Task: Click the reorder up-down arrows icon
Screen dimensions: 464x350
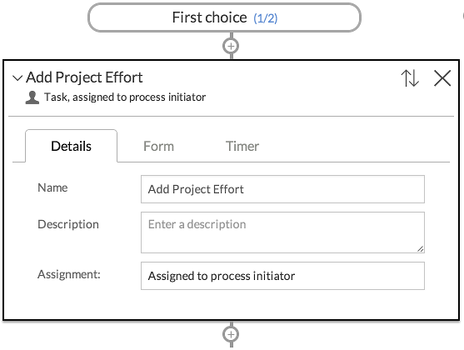Action: click(x=410, y=78)
